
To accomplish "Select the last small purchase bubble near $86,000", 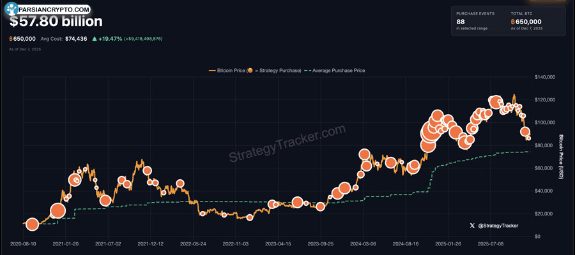I will coord(528,138).
